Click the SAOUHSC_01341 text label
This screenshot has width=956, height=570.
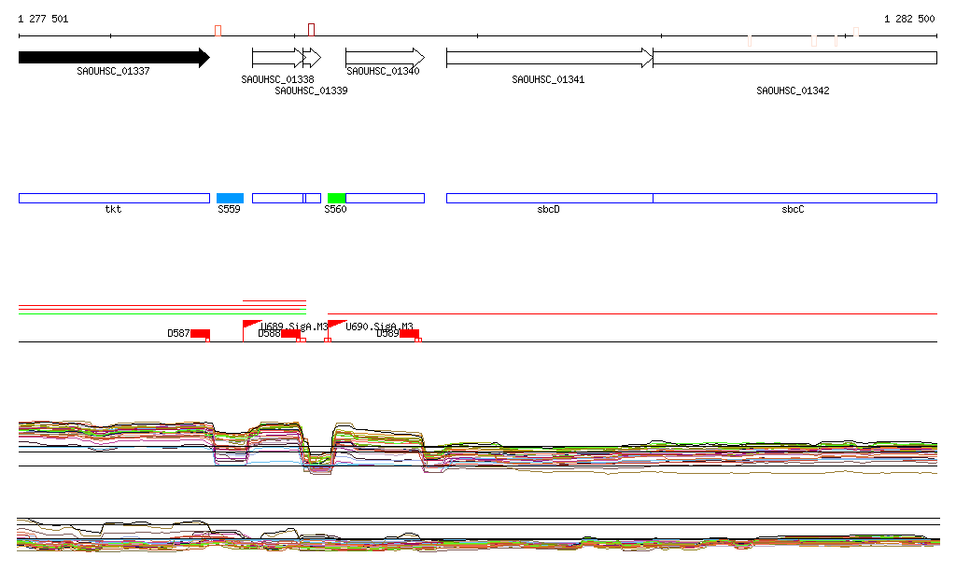click(548, 80)
